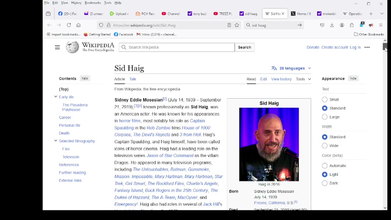Select Wide page width
The width and height of the screenshot is (391, 220).
pos(325,146)
